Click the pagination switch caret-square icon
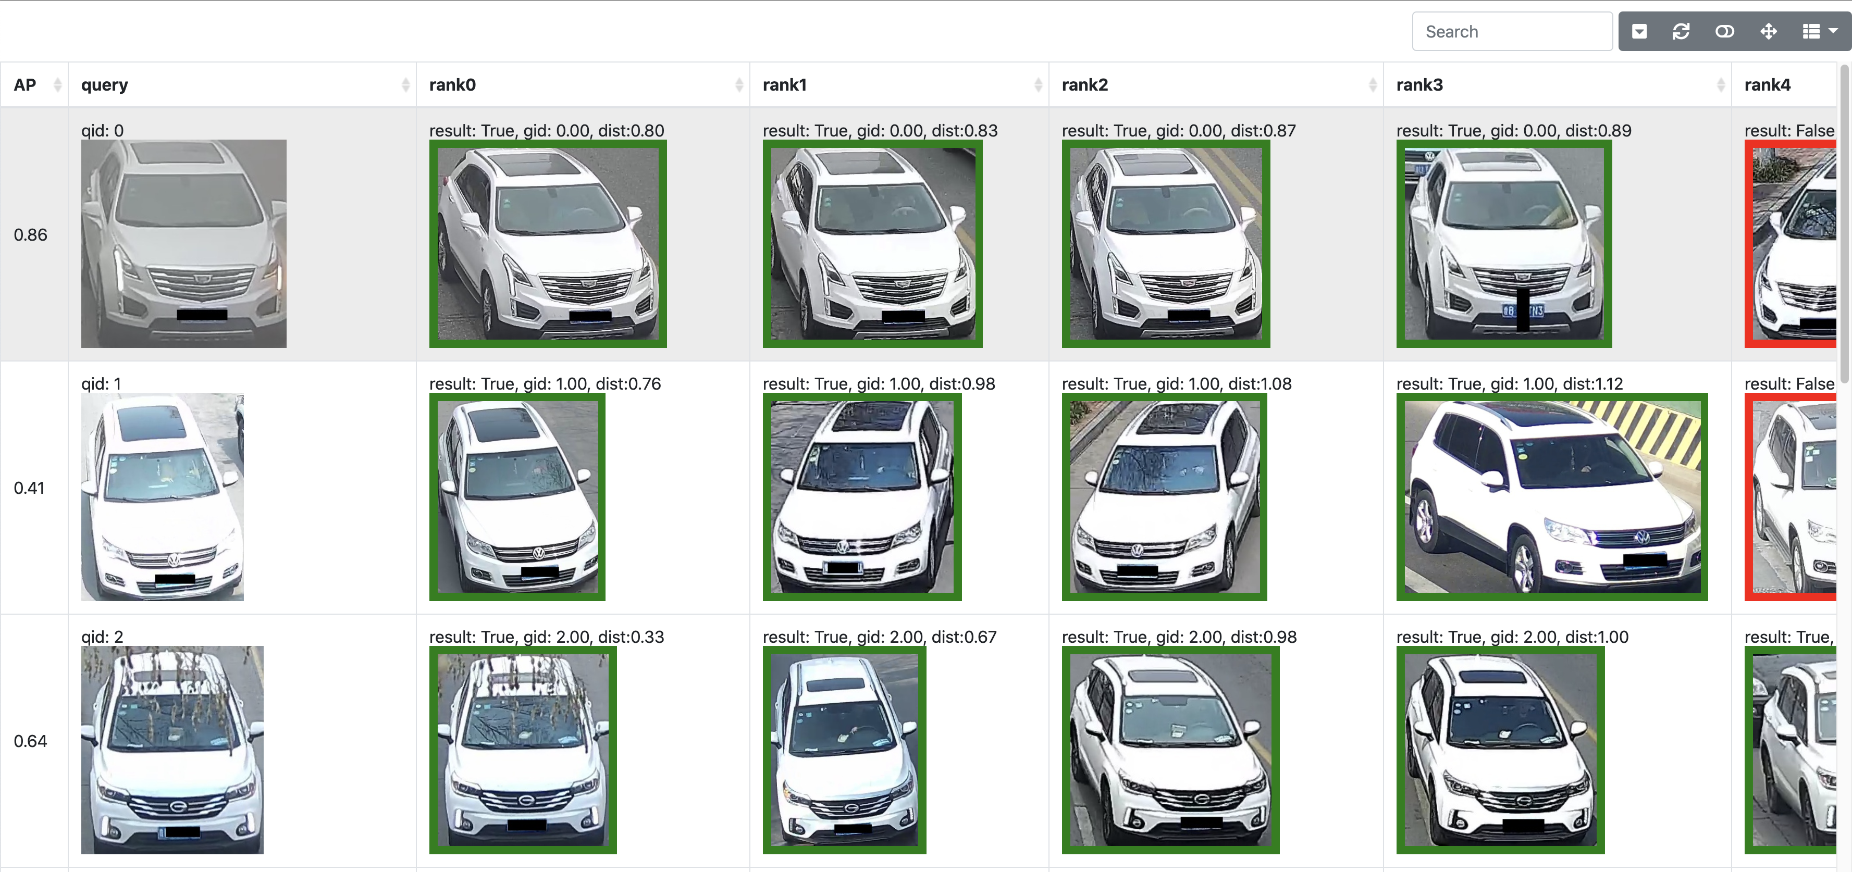This screenshot has height=872, width=1852. (1638, 32)
